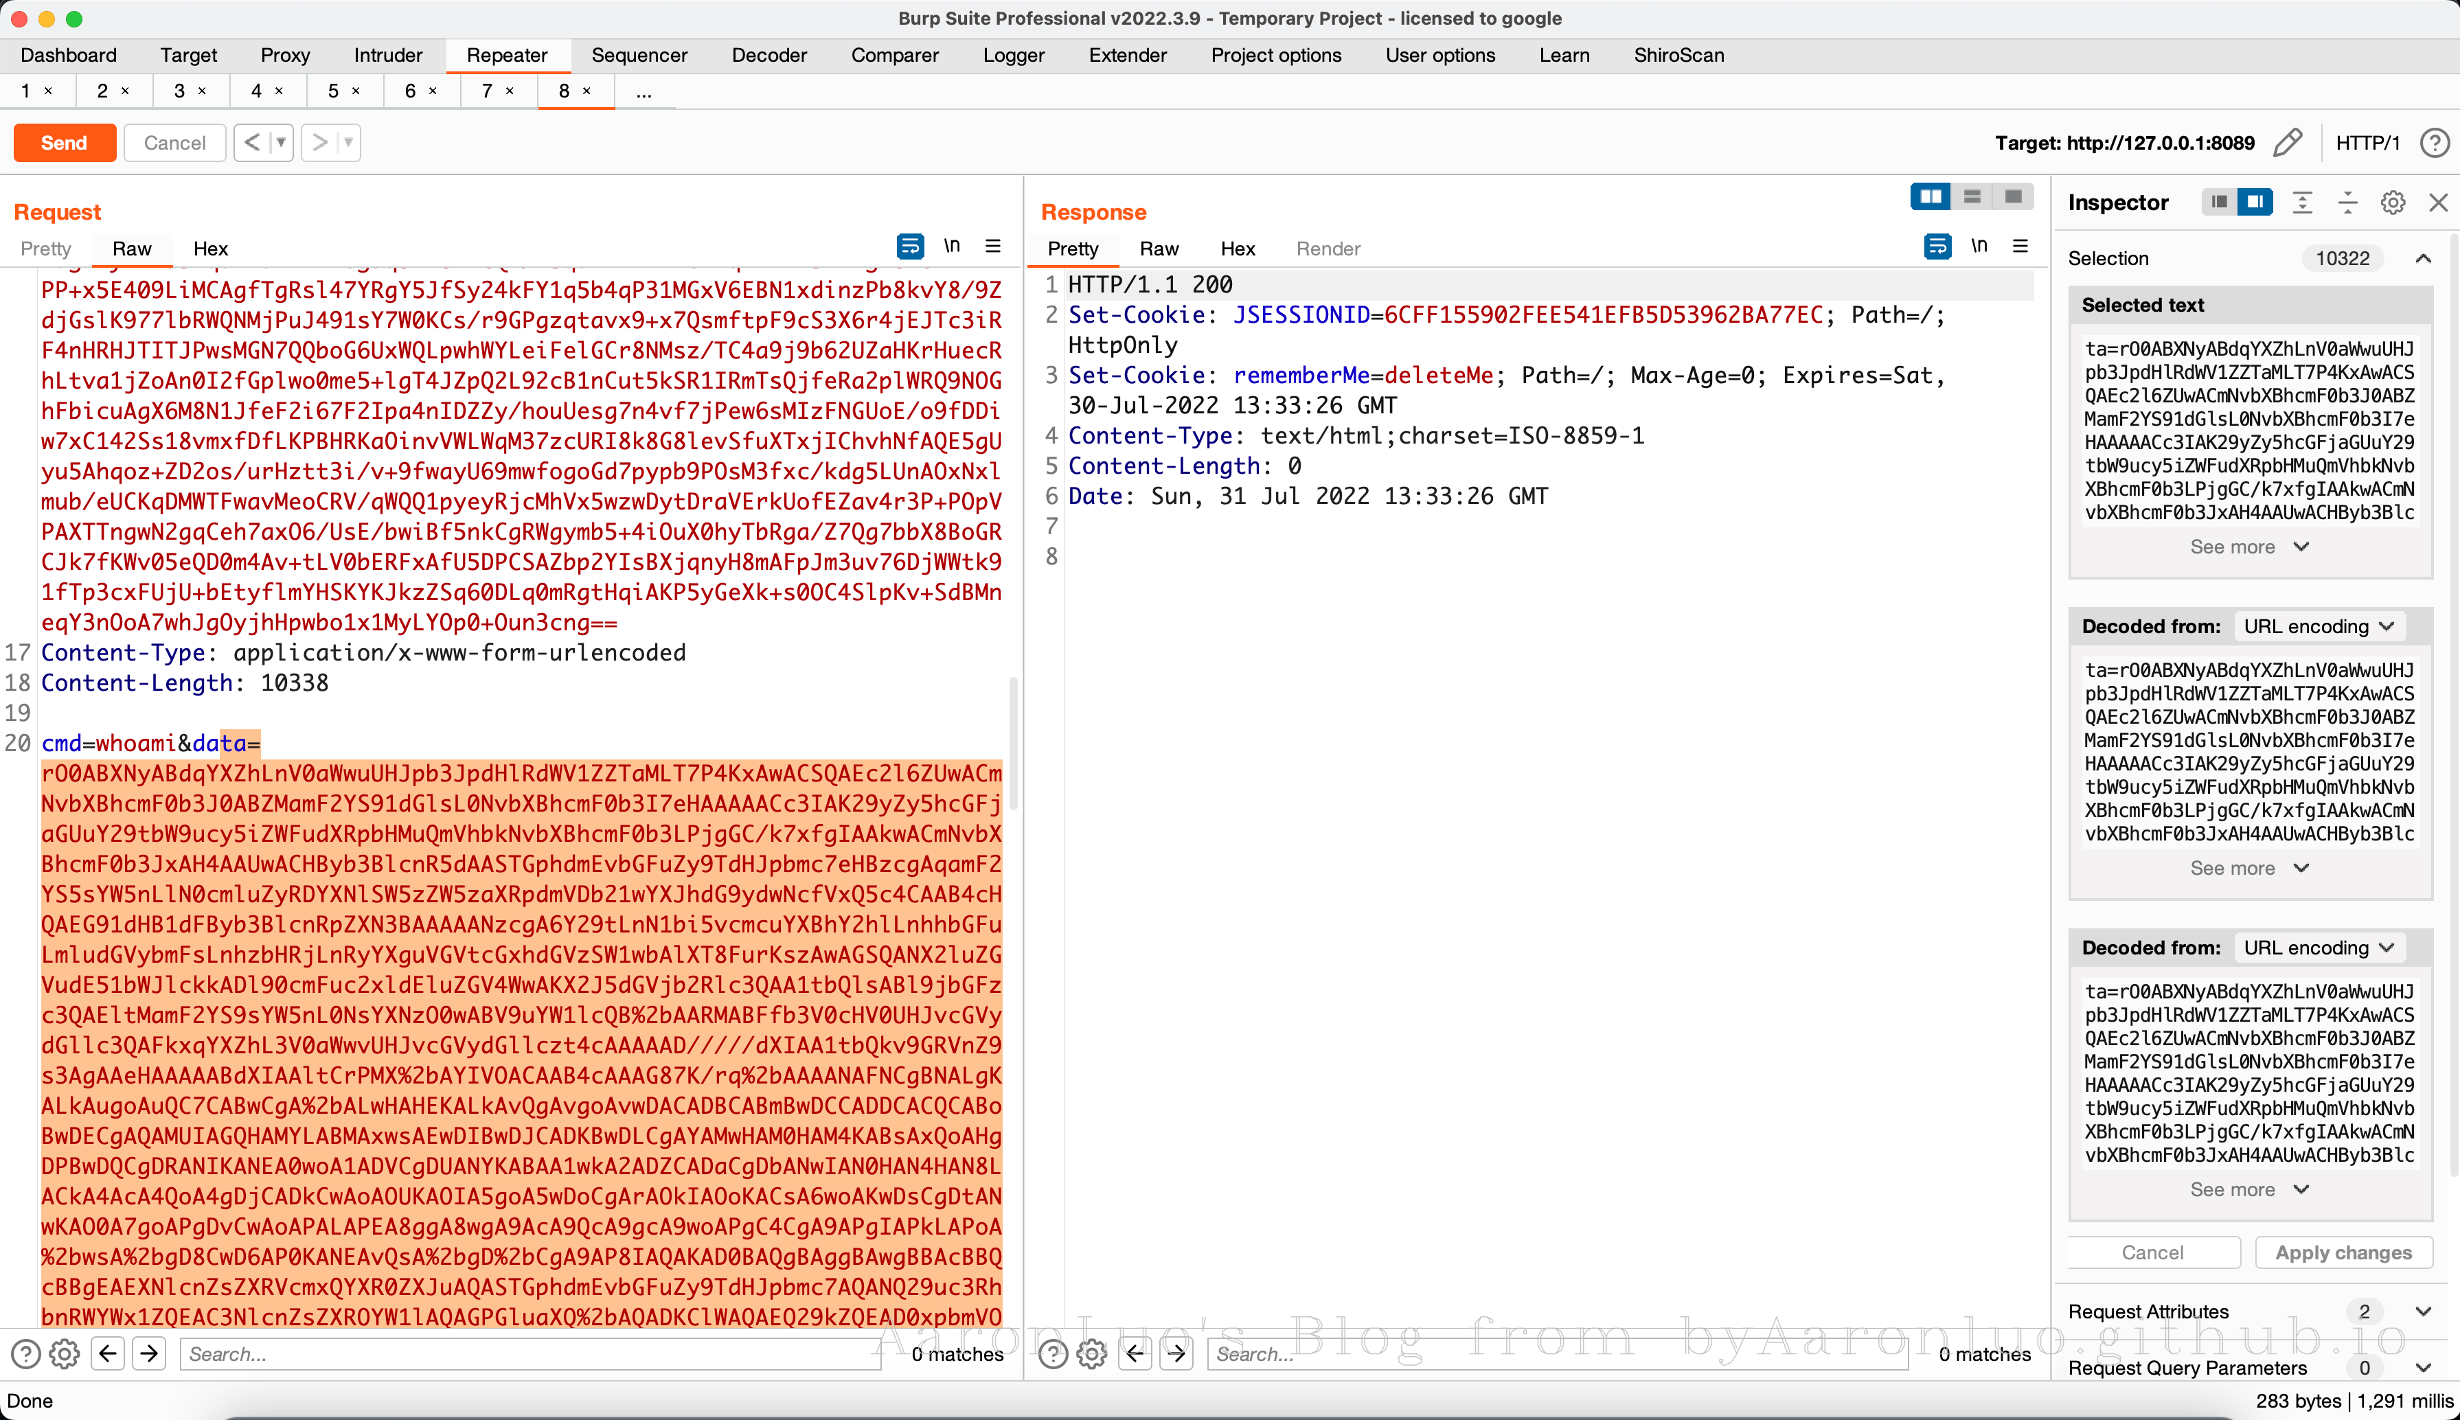Open second Decoded from URL encoding dropdown

click(x=2319, y=948)
